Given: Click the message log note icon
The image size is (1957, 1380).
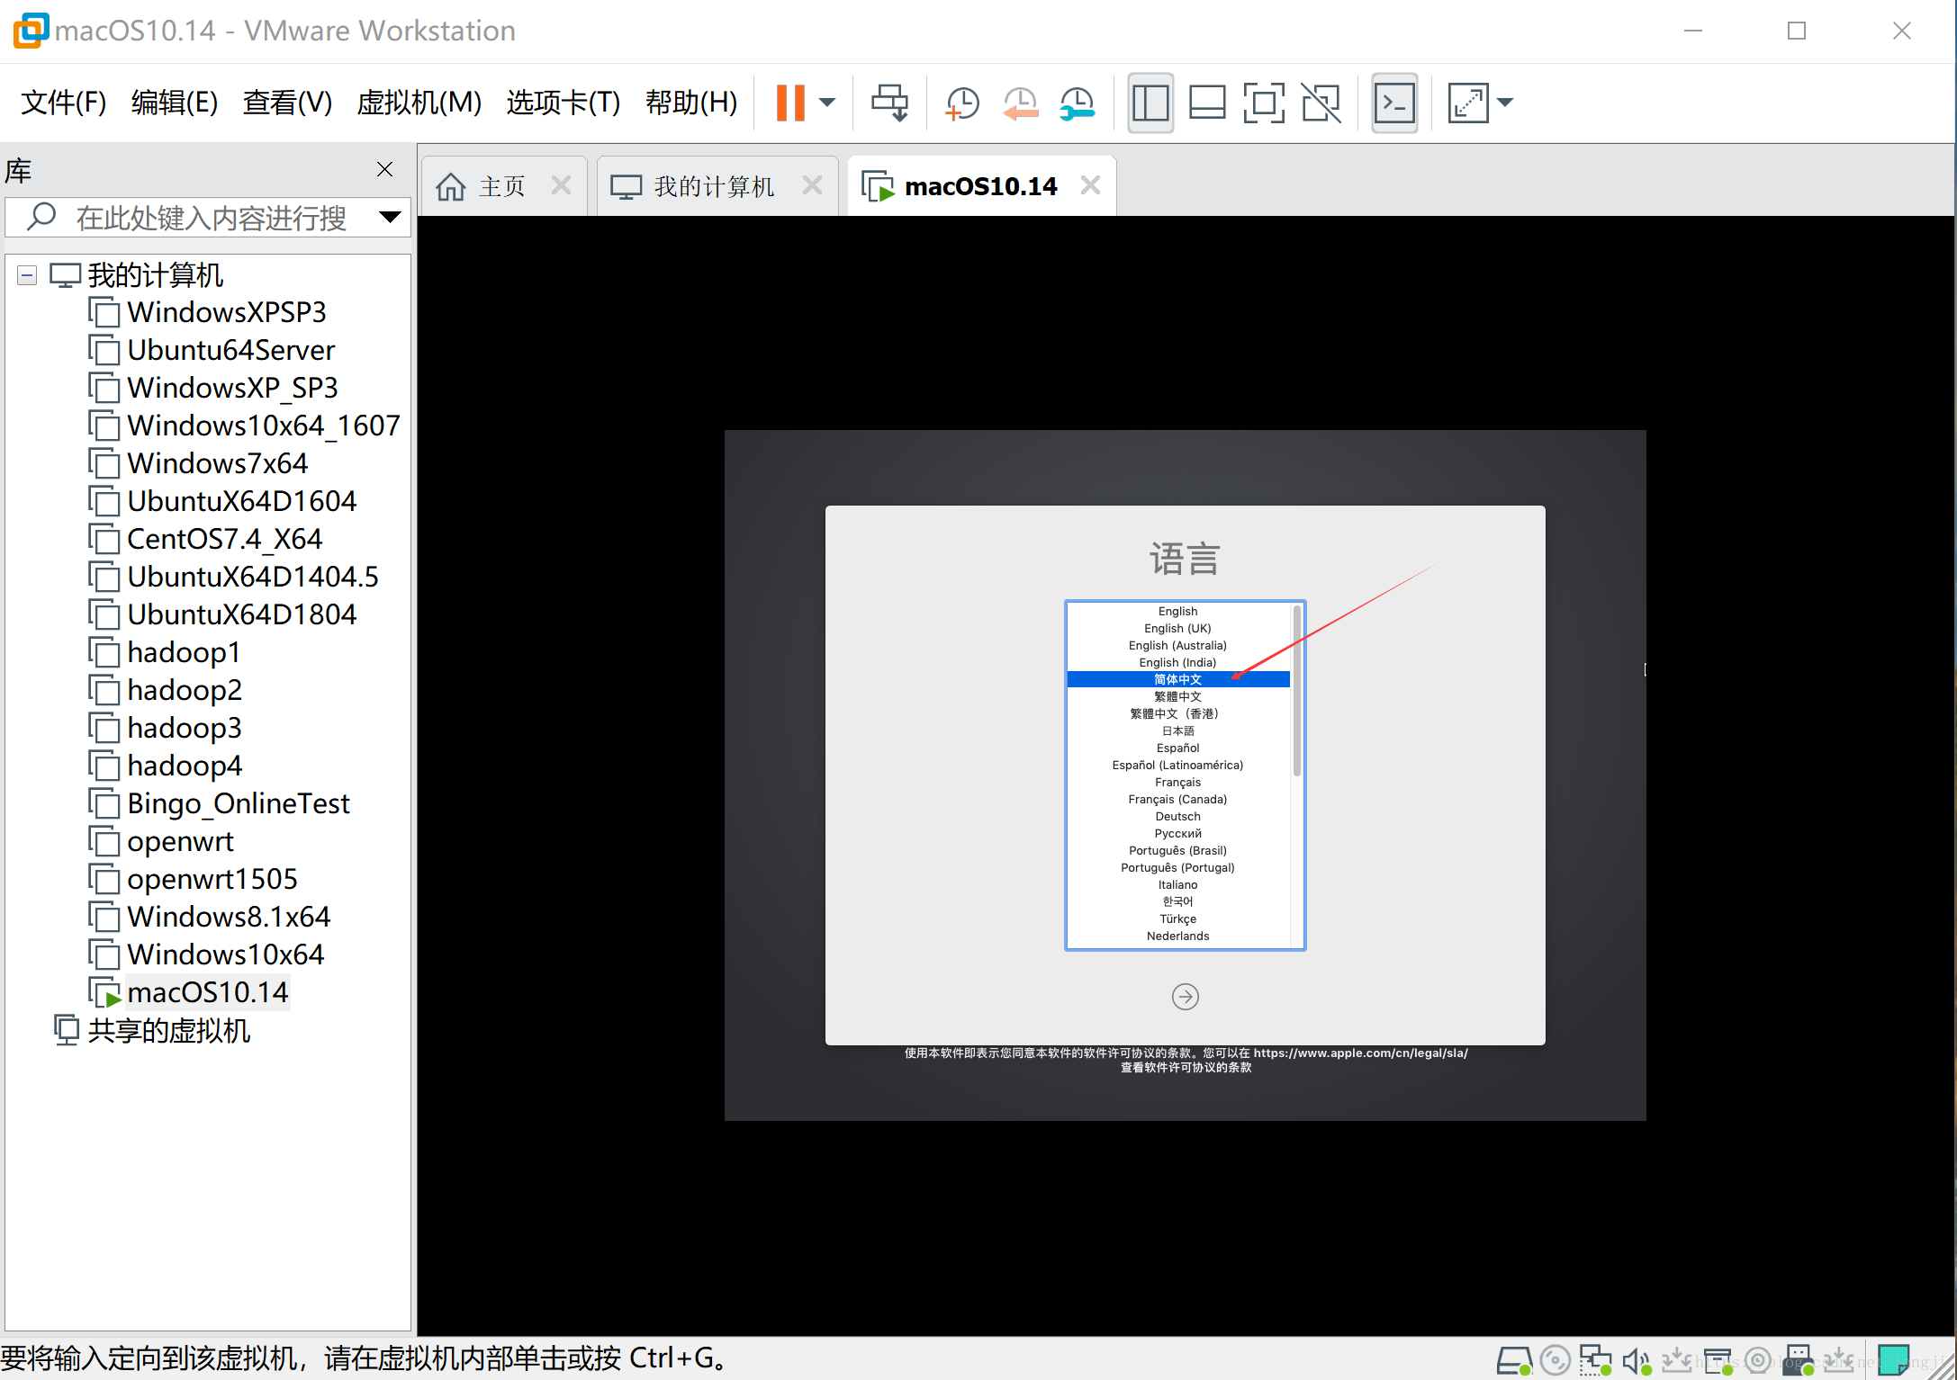Looking at the screenshot, I should coord(1894,1360).
